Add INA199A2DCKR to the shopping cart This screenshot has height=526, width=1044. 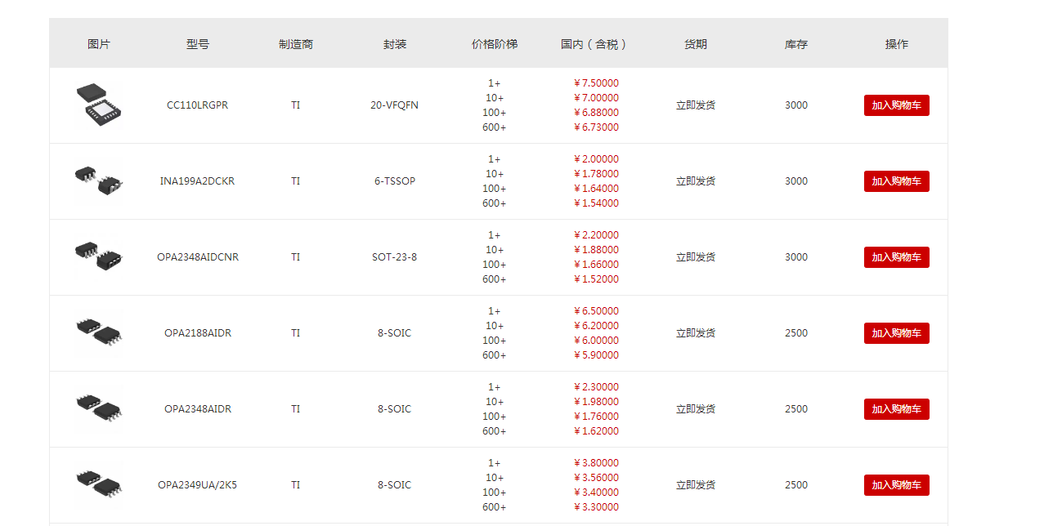coord(896,181)
